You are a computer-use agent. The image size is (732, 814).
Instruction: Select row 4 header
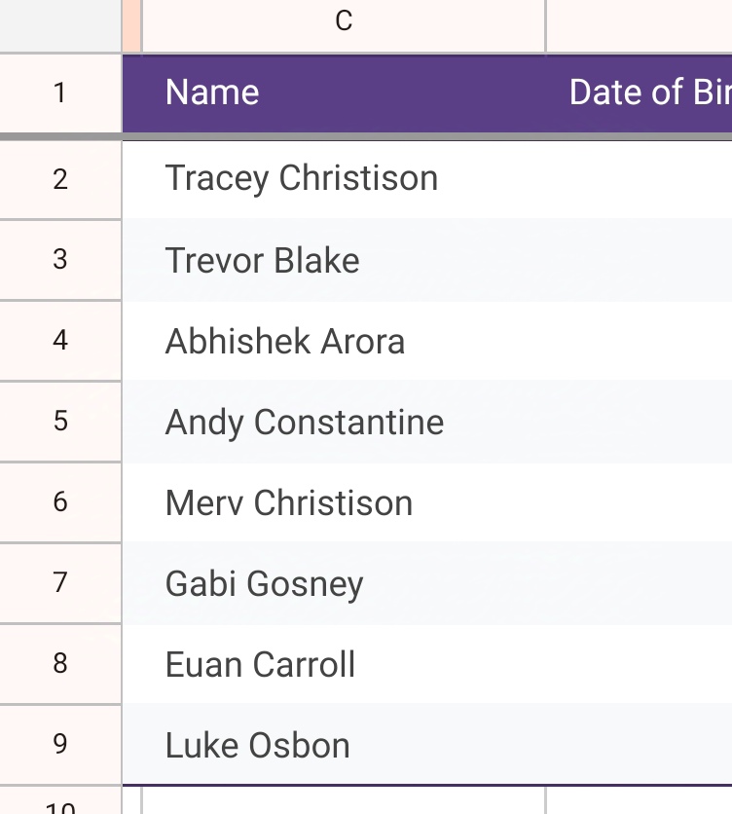click(x=60, y=341)
